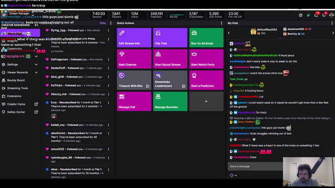Viewport: 335px width, 188px height.
Task: Open options for kadak_voy follow event
Action: point(108,125)
